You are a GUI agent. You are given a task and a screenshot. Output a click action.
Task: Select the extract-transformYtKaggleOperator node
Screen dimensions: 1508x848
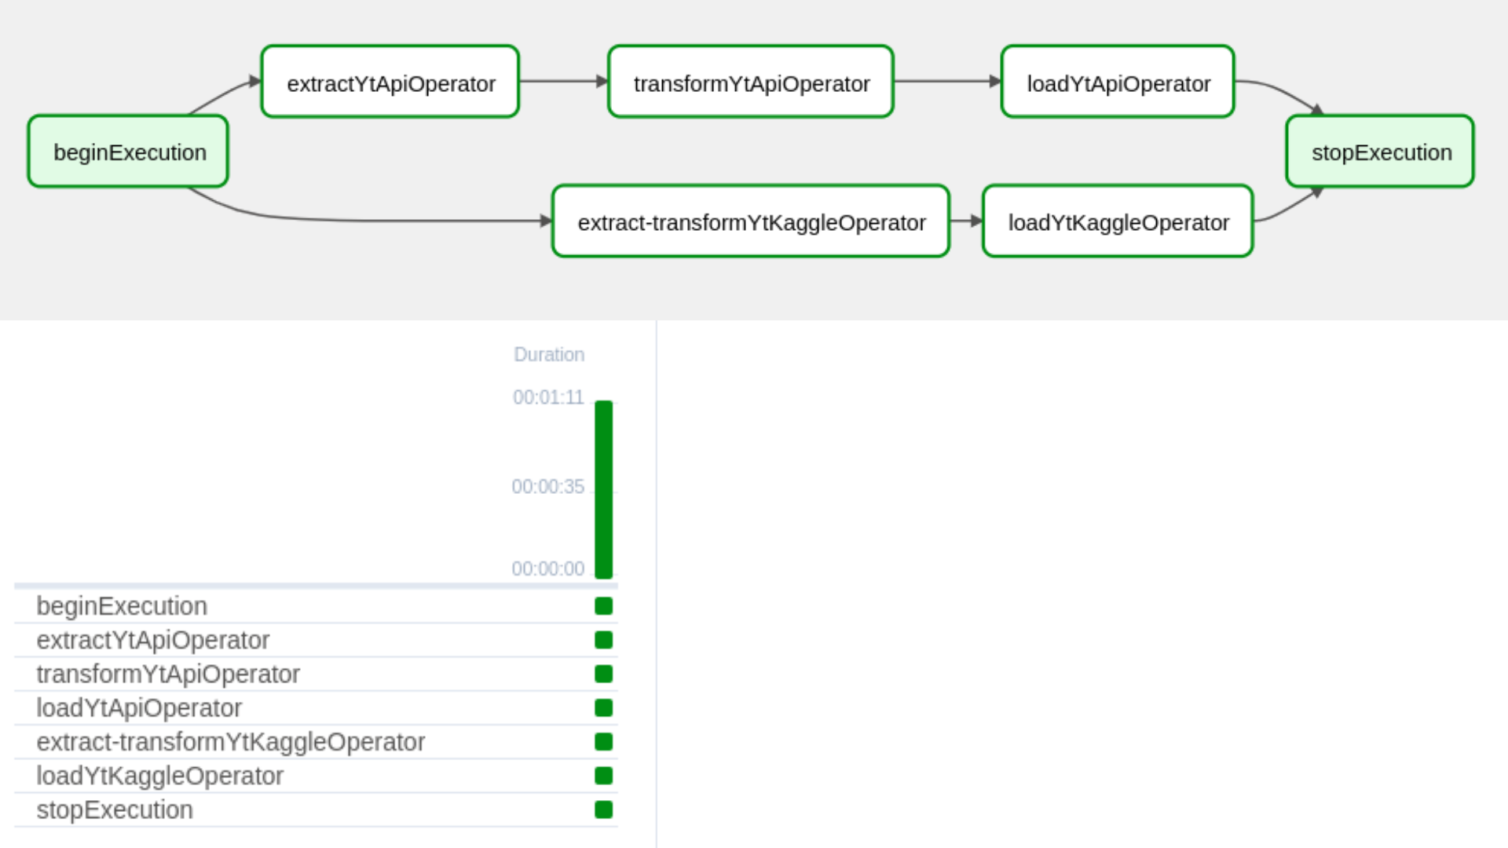[x=750, y=221]
